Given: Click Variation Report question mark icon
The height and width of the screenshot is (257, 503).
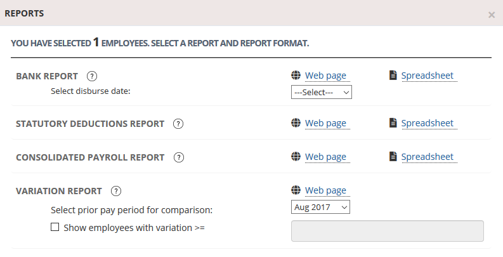Looking at the screenshot, I should pyautogui.click(x=116, y=191).
